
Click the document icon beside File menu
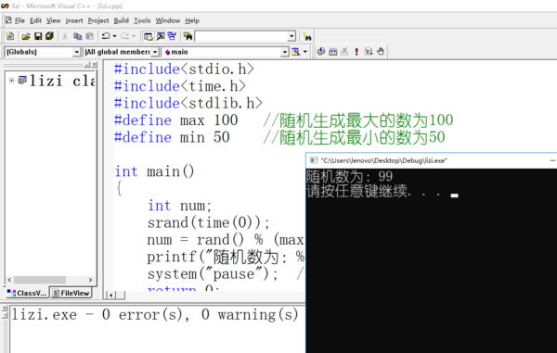(x=8, y=20)
